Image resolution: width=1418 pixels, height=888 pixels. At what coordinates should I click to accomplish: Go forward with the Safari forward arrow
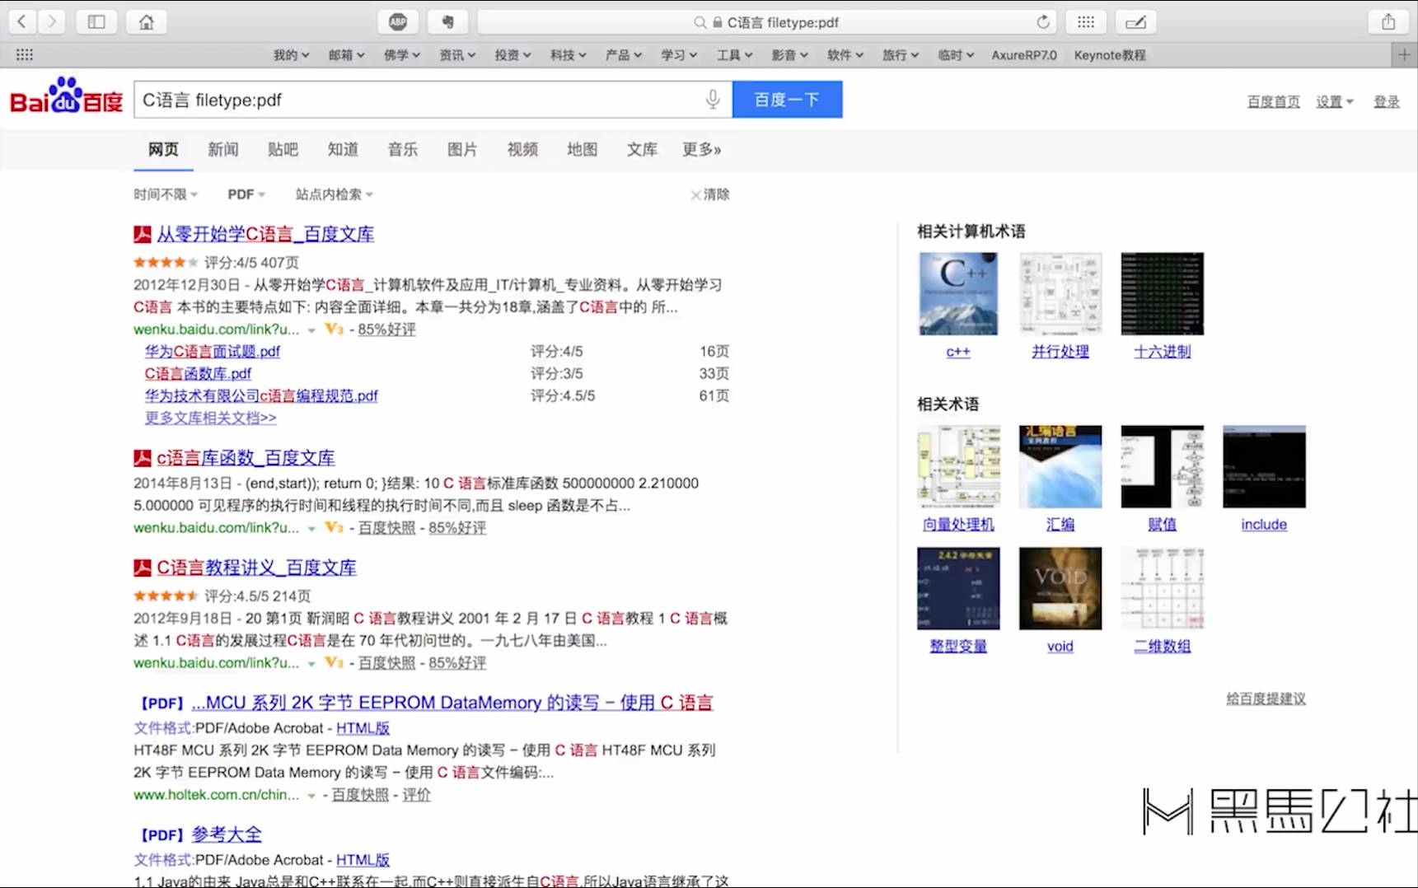pos(51,22)
